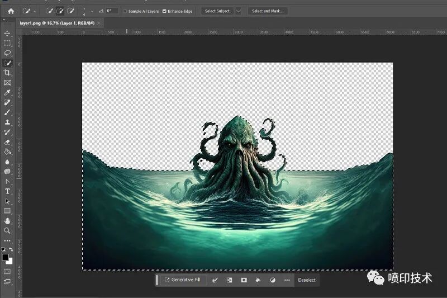Select the Blur tool
447x298 pixels.
click(7, 162)
